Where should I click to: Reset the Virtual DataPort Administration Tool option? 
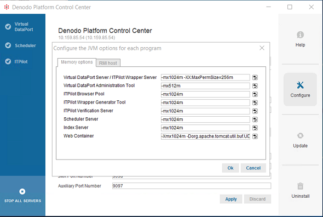coord(255,86)
